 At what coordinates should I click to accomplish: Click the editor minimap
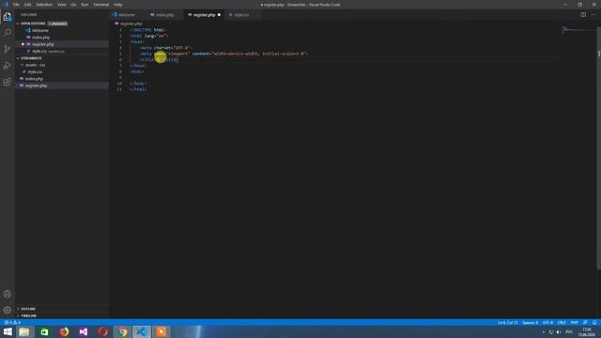pyautogui.click(x=578, y=30)
